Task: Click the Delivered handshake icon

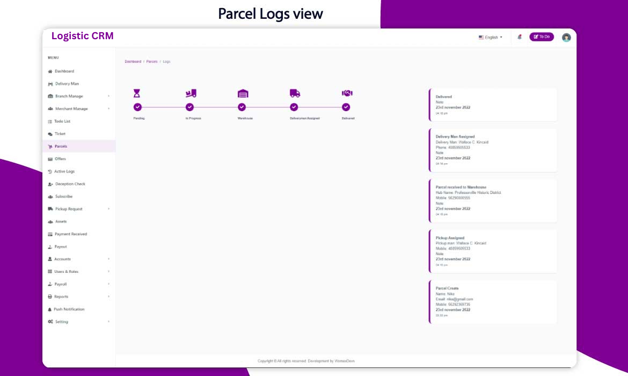Action: click(347, 93)
